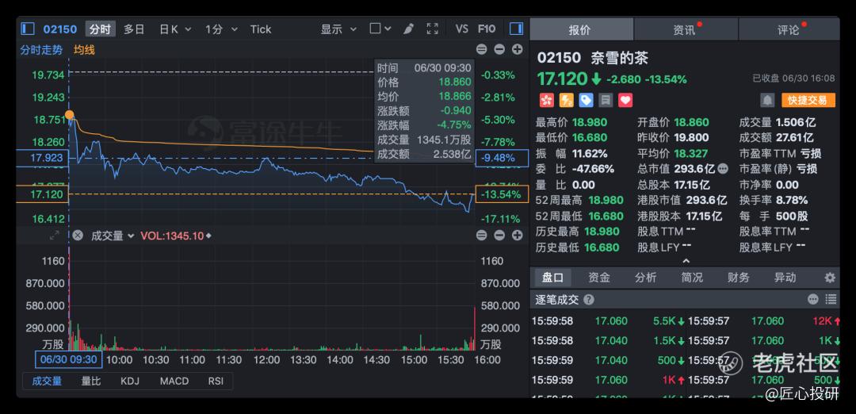Switch to the 财务 tab
The width and height of the screenshot is (856, 414).
738,278
